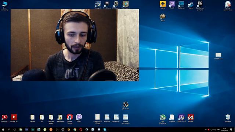The image size is (235, 132).
Task: Select the Тренировк... text file
Action: pyautogui.click(x=116, y=118)
